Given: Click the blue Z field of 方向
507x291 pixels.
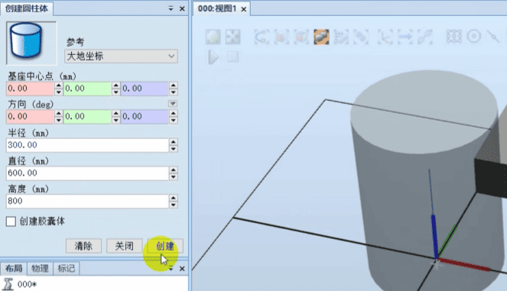Looking at the screenshot, I should pyautogui.click(x=145, y=117).
